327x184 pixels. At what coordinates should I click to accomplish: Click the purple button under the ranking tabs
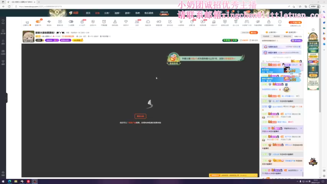(x=296, y=40)
